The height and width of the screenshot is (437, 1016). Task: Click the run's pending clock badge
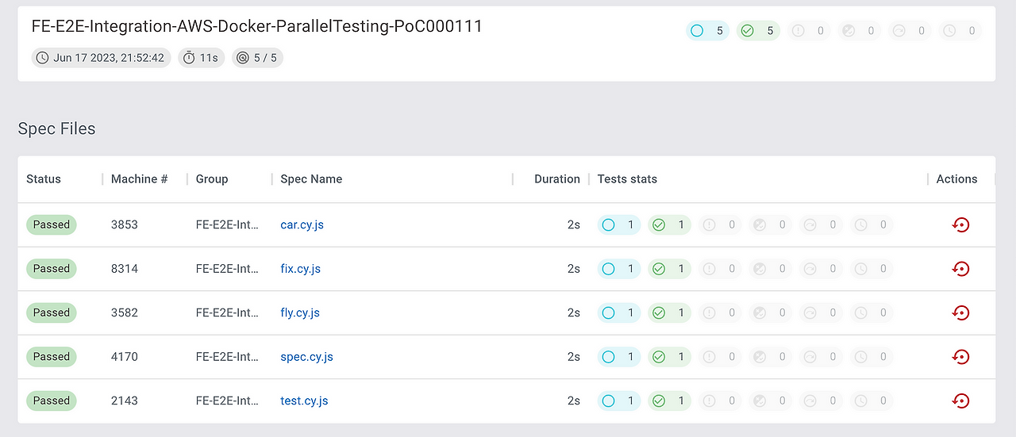(x=960, y=31)
